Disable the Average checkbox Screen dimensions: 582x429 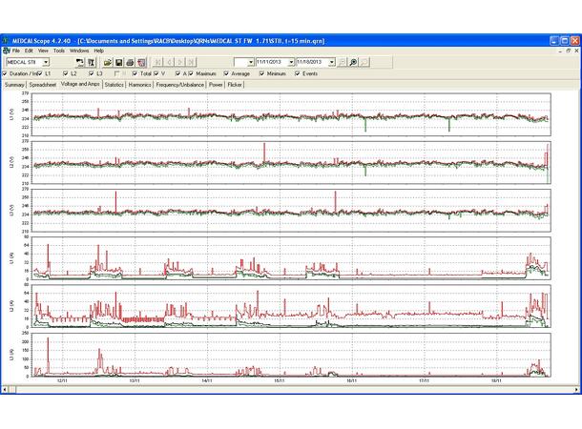point(226,73)
